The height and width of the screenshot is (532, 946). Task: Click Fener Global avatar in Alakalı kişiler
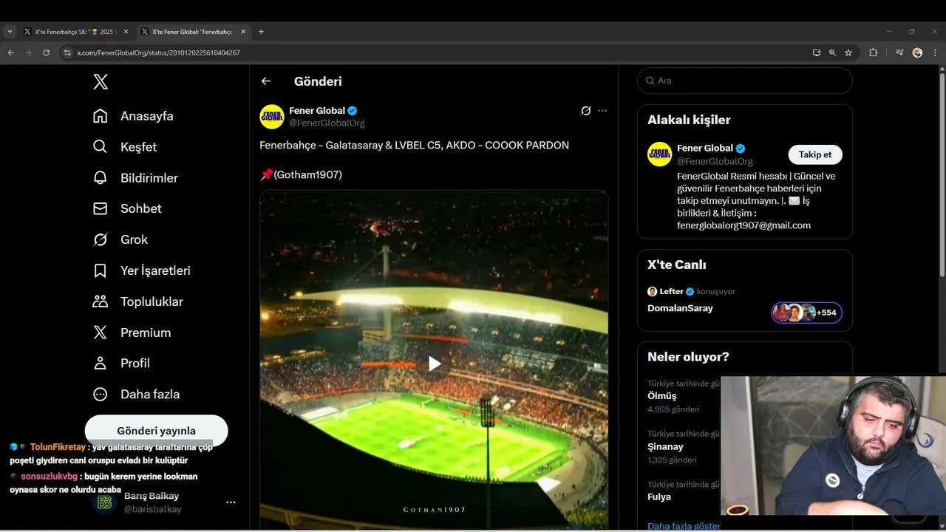point(660,154)
